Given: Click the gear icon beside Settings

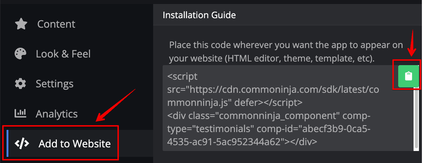Looking at the screenshot, I should pos(20,84).
